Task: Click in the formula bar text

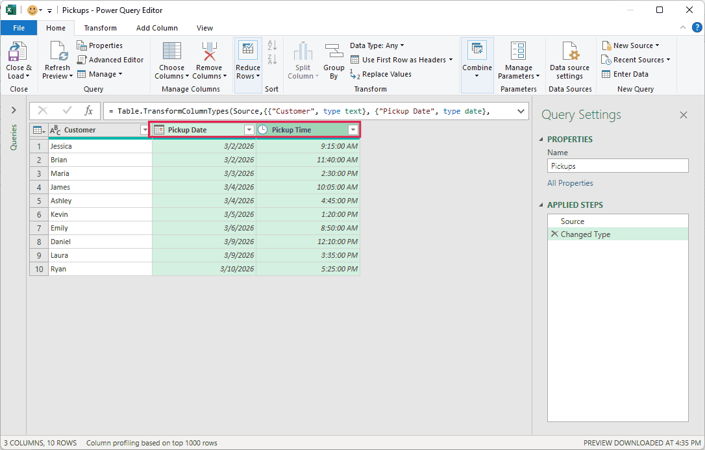Action: [x=299, y=111]
